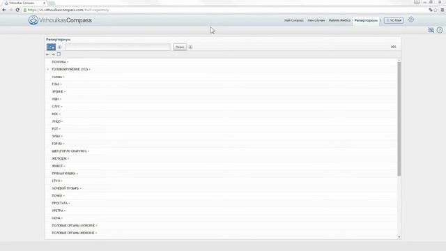Screen dimensions: 446x251
Task: Open ПОЛОВЫЕ ОРГАНЫ ЖЕНСКИЕ chapter
Action: click(74, 233)
